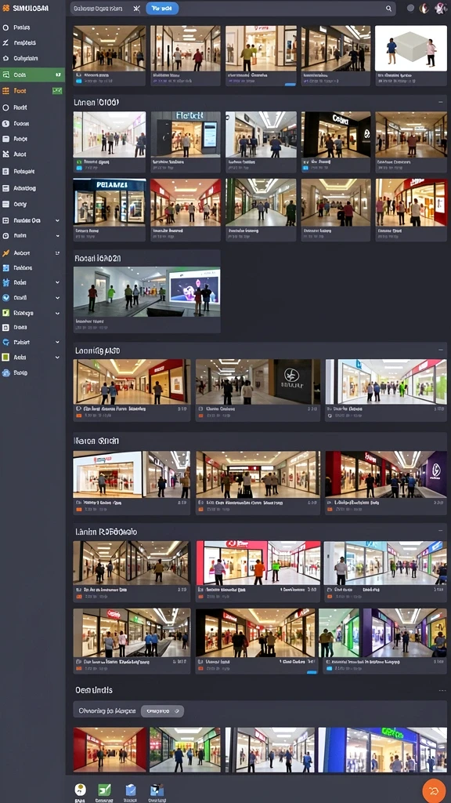Click the hollow circle icon below the orange item
The height and width of the screenshot is (803, 451).
click(5, 107)
